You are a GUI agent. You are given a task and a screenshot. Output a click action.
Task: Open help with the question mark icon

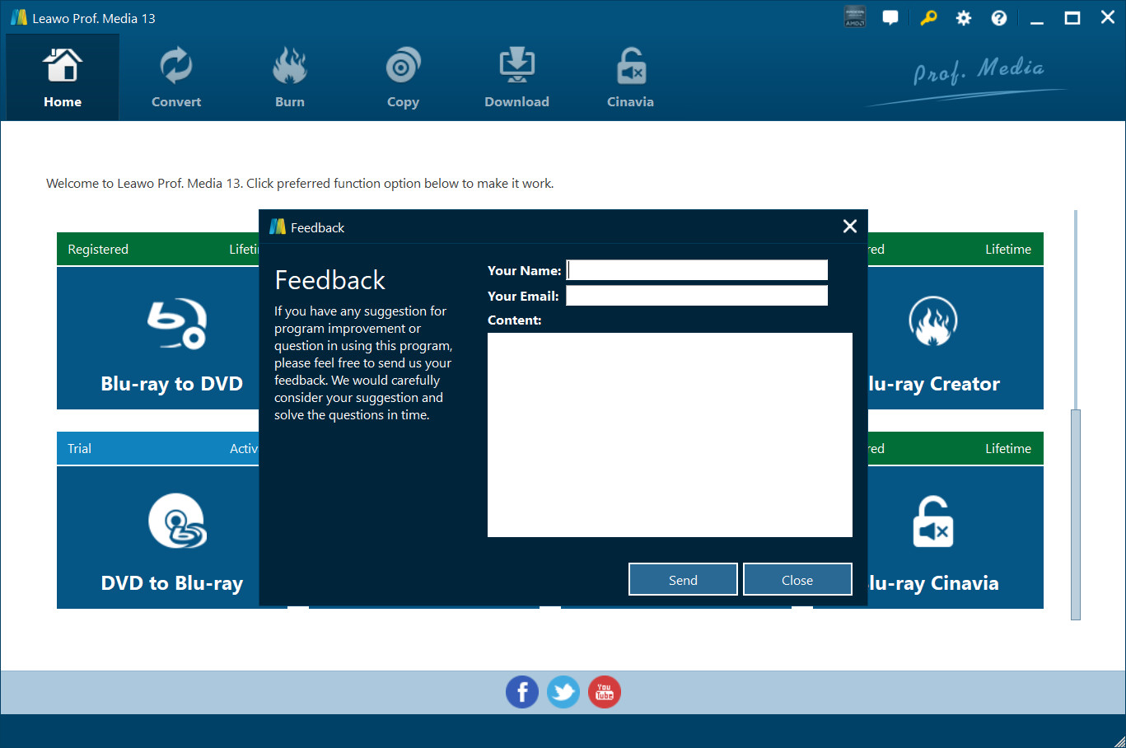coord(999,18)
